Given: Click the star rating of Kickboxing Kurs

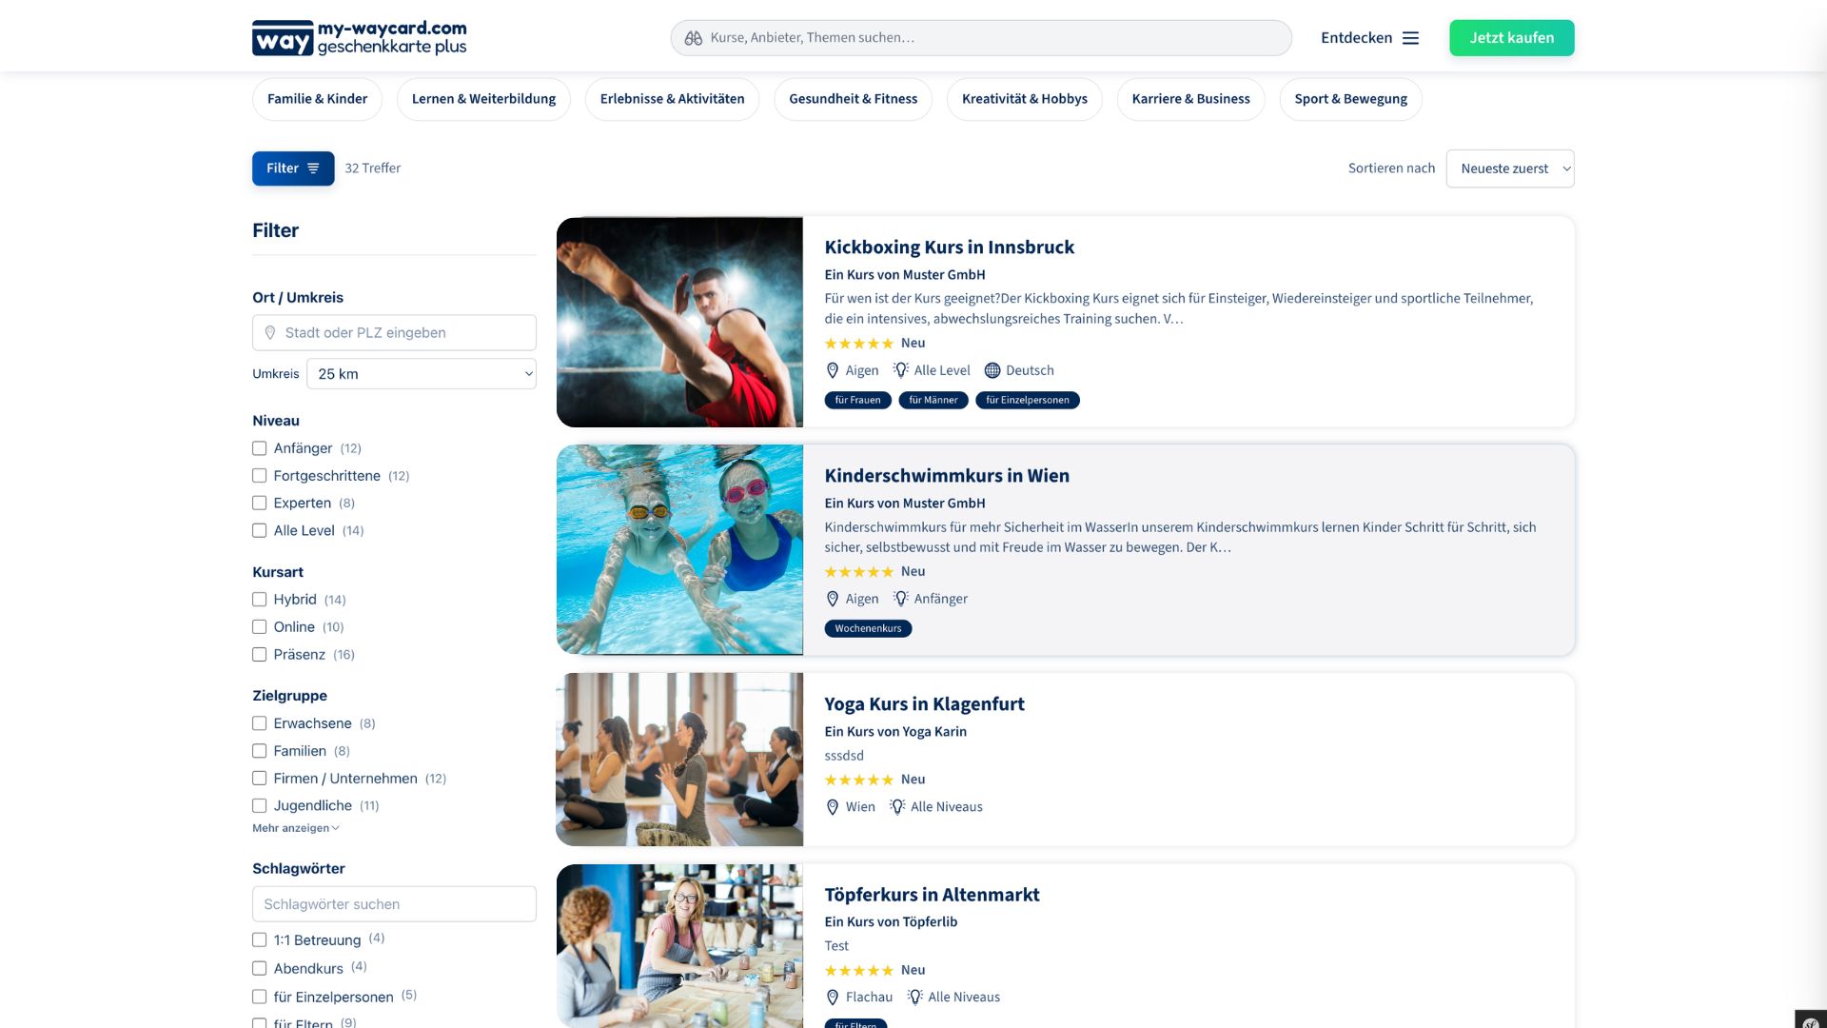Looking at the screenshot, I should pyautogui.click(x=858, y=344).
